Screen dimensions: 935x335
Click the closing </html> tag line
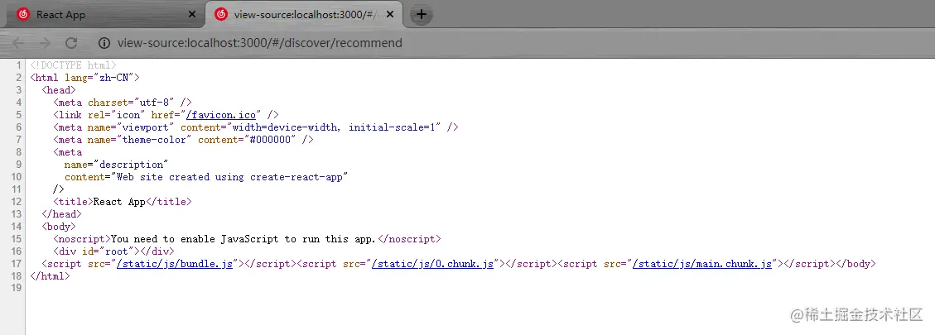[50, 276]
